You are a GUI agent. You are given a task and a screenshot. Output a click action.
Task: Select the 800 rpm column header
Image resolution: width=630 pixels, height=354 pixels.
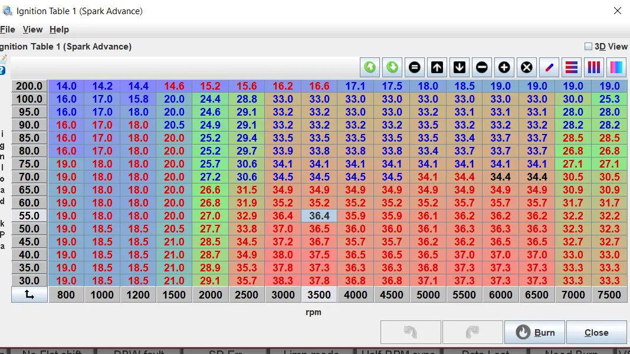(66, 294)
